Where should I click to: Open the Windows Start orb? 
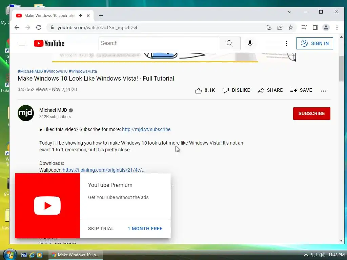pos(10,255)
